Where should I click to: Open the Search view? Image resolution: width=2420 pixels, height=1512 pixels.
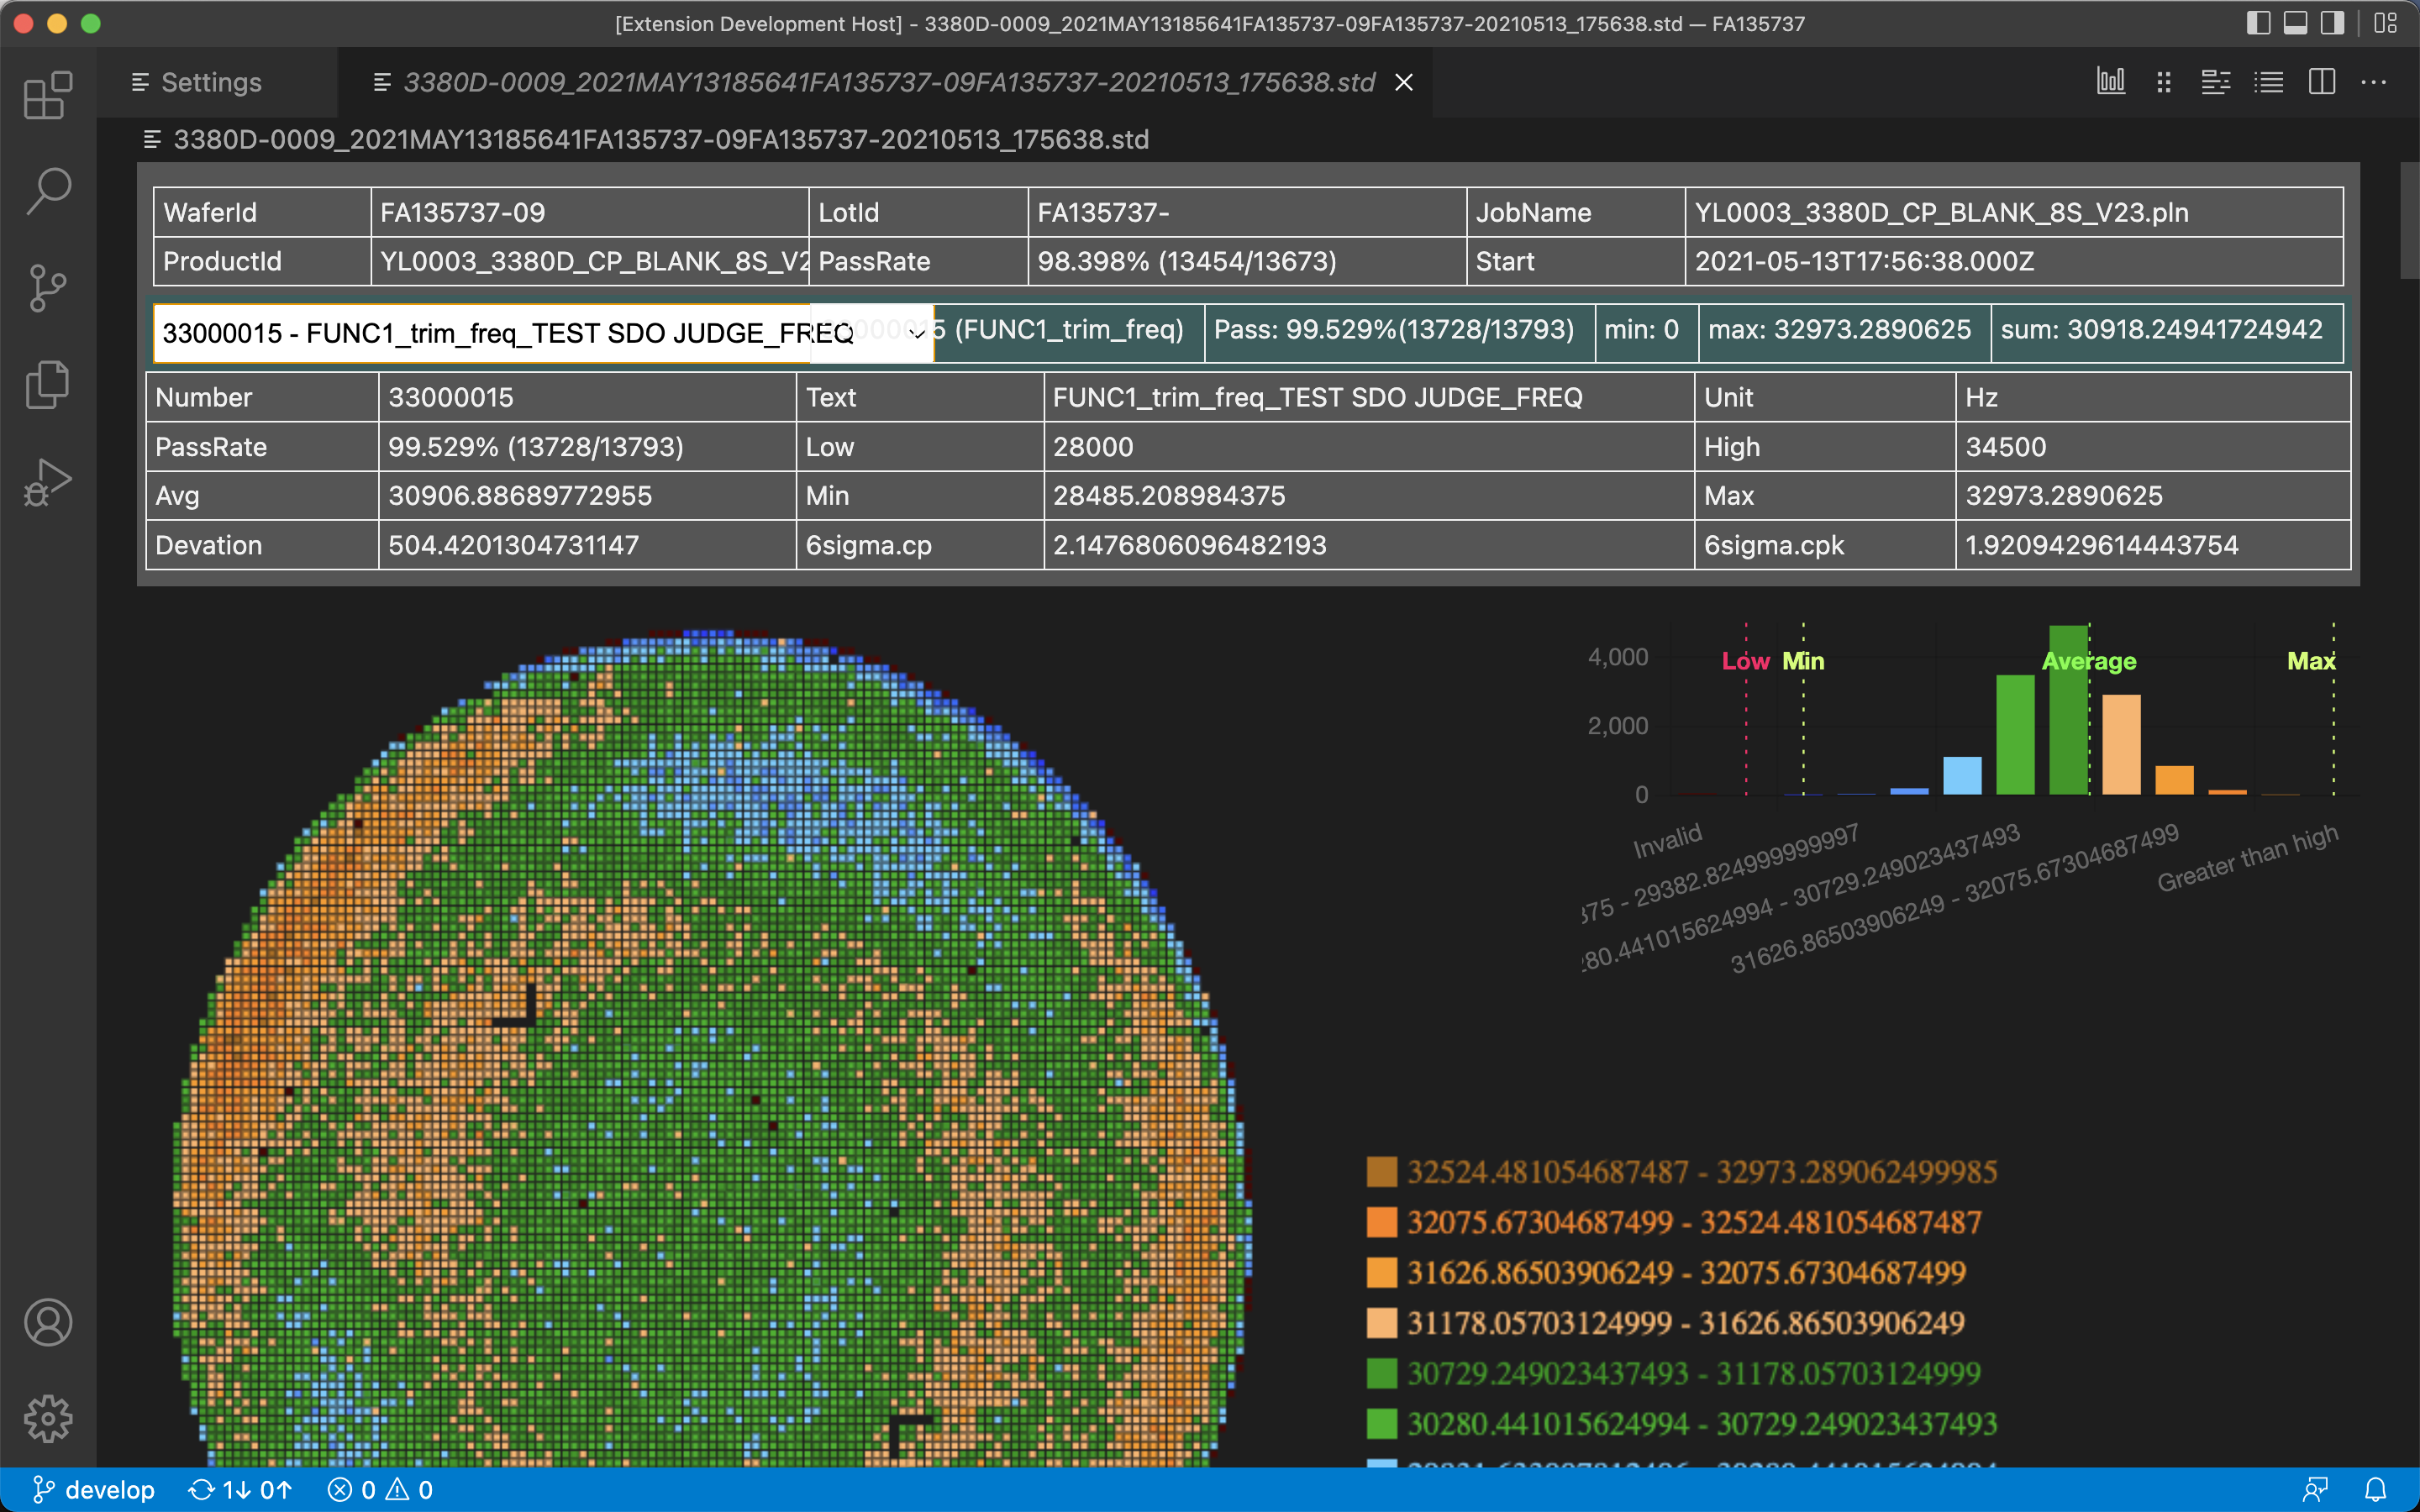pos(47,190)
